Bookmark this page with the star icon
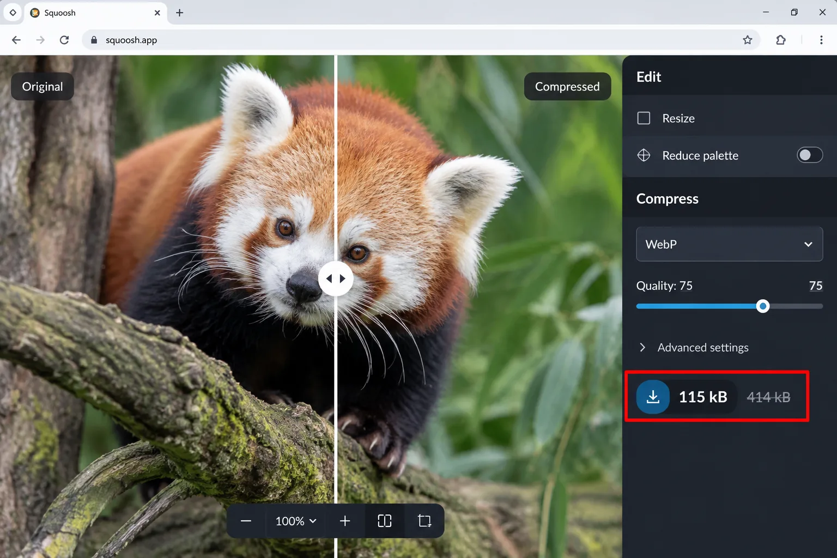The height and width of the screenshot is (558, 837). pyautogui.click(x=748, y=40)
